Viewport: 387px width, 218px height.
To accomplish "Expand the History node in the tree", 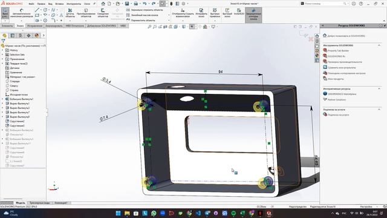I will (2, 50).
